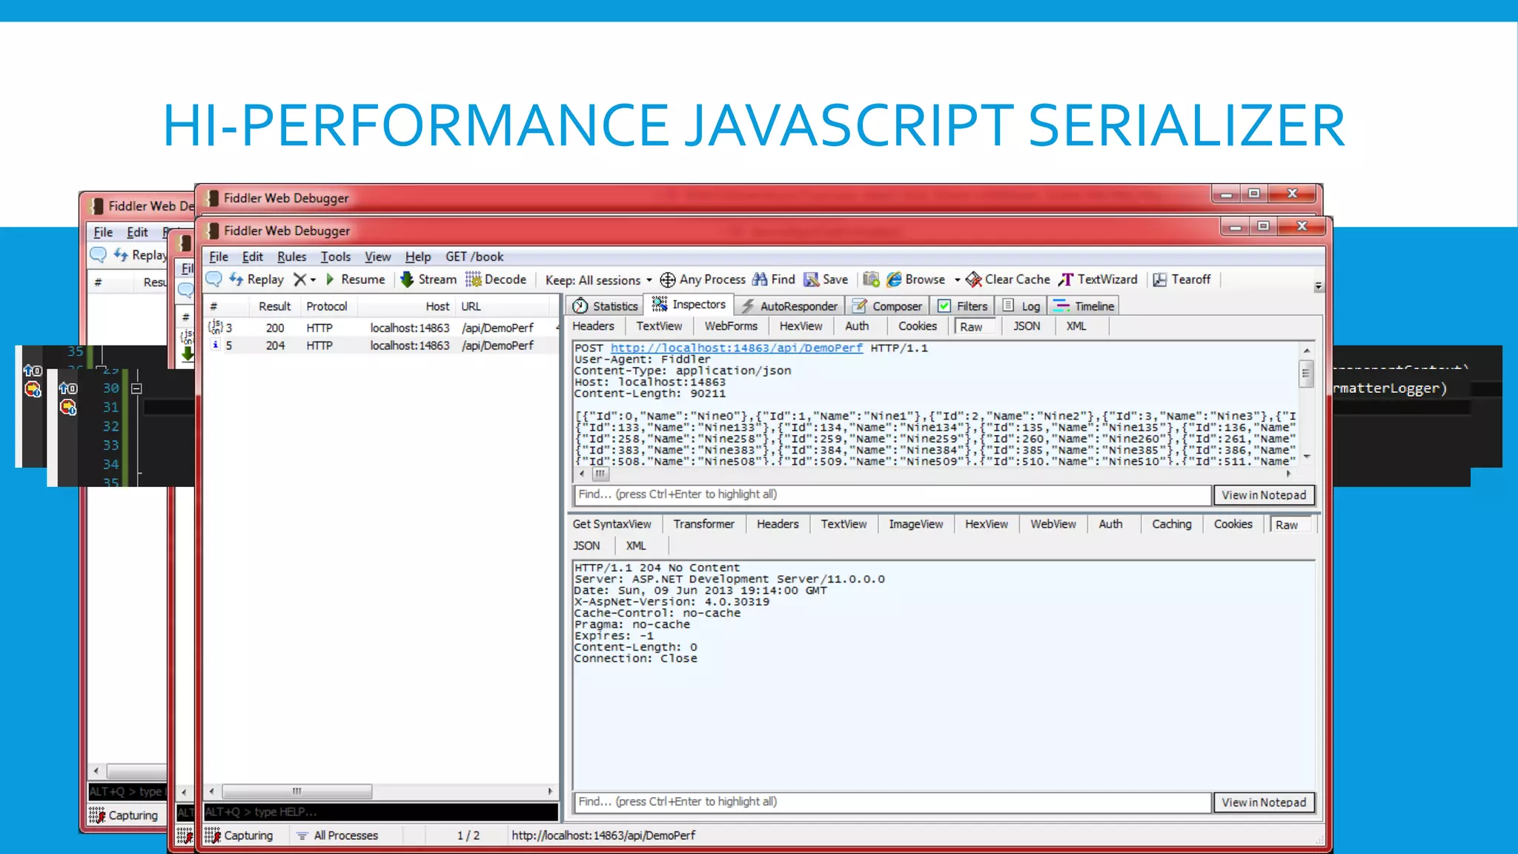Click the comment balloon icon in front toolbar
The height and width of the screenshot is (854, 1518).
coord(213,279)
